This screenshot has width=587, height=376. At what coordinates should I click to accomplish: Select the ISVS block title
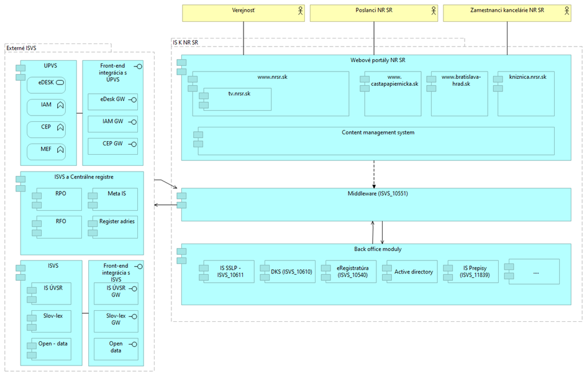[x=53, y=265]
